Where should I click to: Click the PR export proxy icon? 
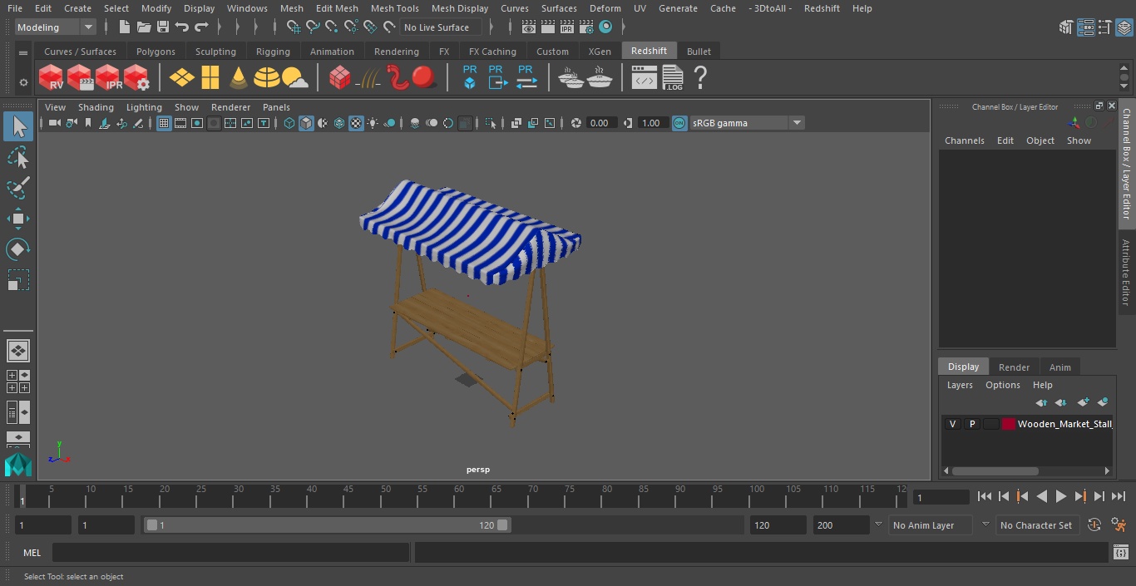(497, 78)
